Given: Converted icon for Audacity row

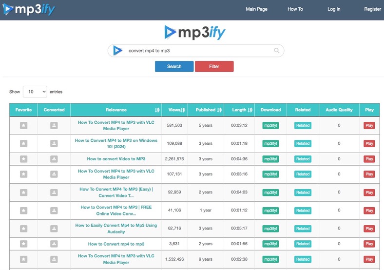Looking at the screenshot, I should pyautogui.click(x=54, y=229).
